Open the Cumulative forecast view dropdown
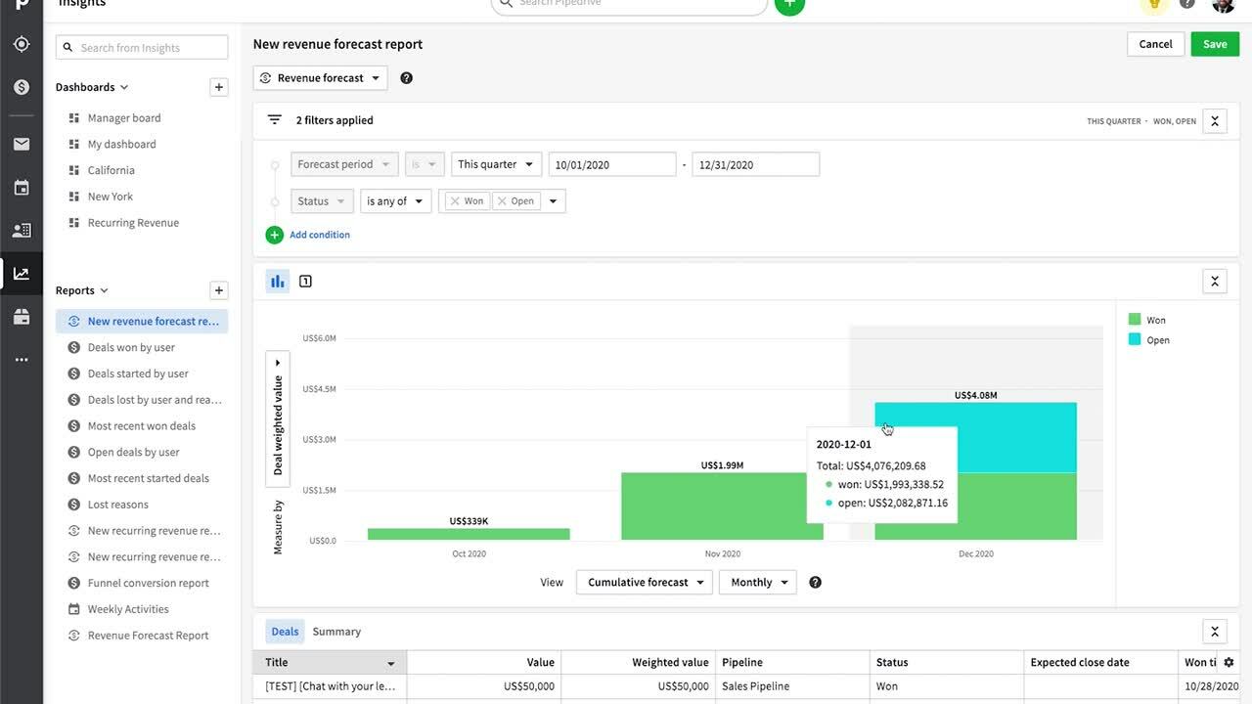Screen dimensions: 1252x704 [645, 583]
